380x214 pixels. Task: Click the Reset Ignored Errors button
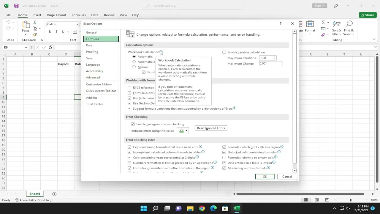coord(211,128)
